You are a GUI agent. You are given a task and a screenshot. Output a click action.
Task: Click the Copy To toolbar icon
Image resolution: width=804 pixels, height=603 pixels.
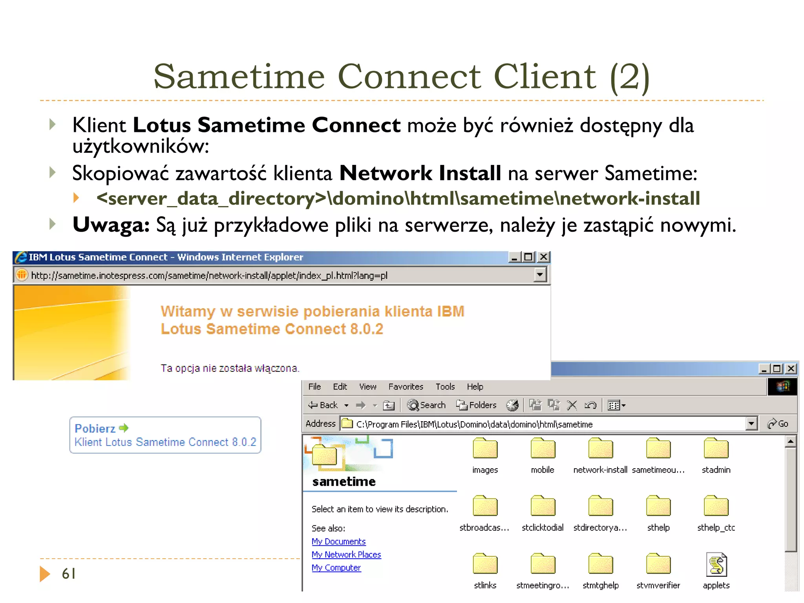tap(554, 405)
